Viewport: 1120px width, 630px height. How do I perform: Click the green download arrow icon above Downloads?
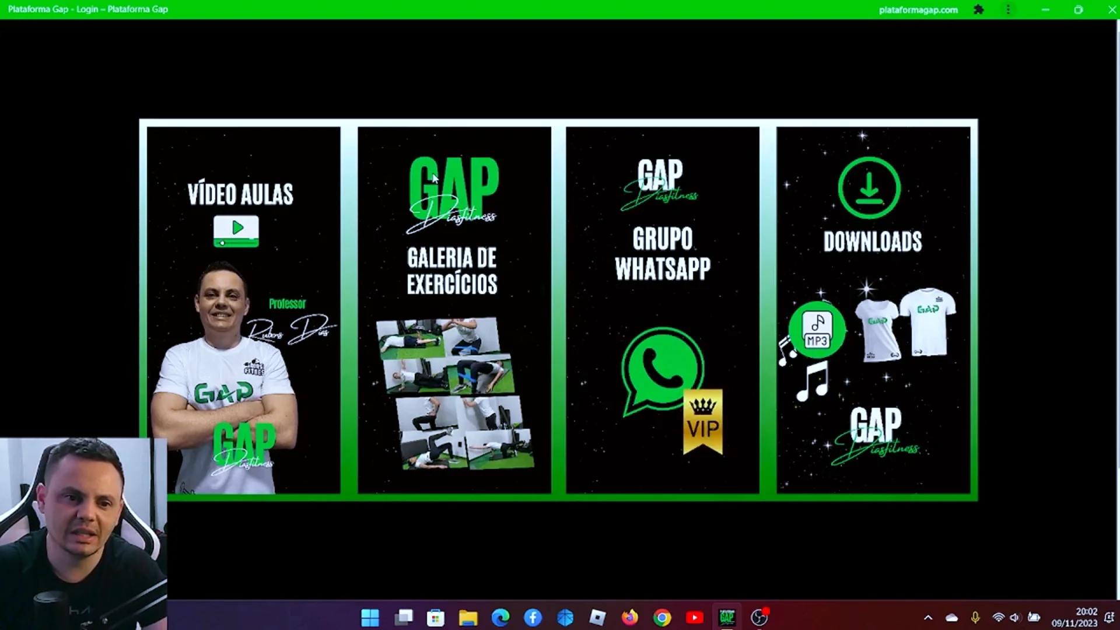click(869, 188)
